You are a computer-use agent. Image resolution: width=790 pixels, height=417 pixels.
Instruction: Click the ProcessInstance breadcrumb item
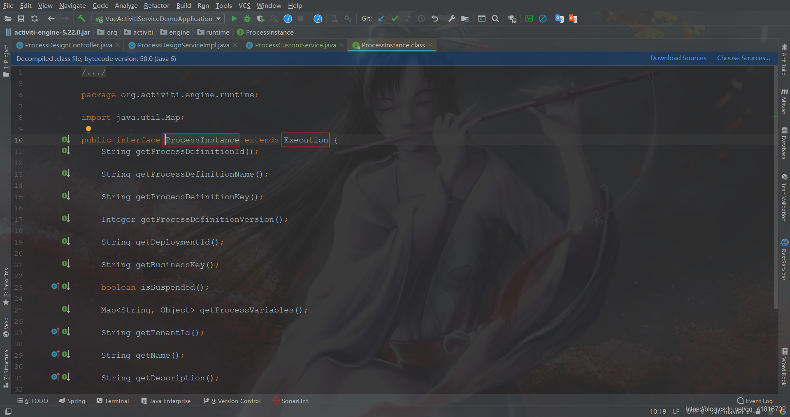pos(265,32)
